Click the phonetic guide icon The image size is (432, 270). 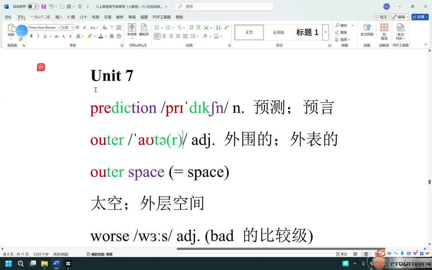point(112,27)
